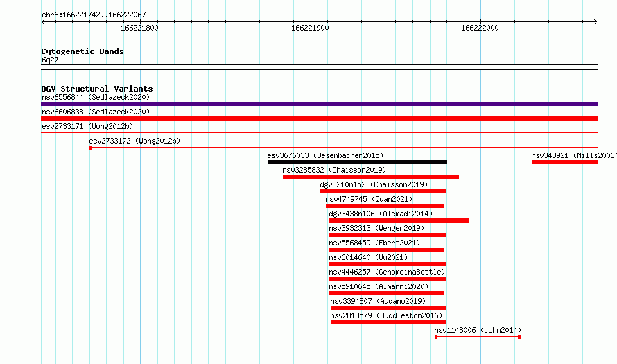Viewport: 617px width, 364px height.
Task: Click the chr6:166221742..166222067 region label
Action: click(x=94, y=15)
